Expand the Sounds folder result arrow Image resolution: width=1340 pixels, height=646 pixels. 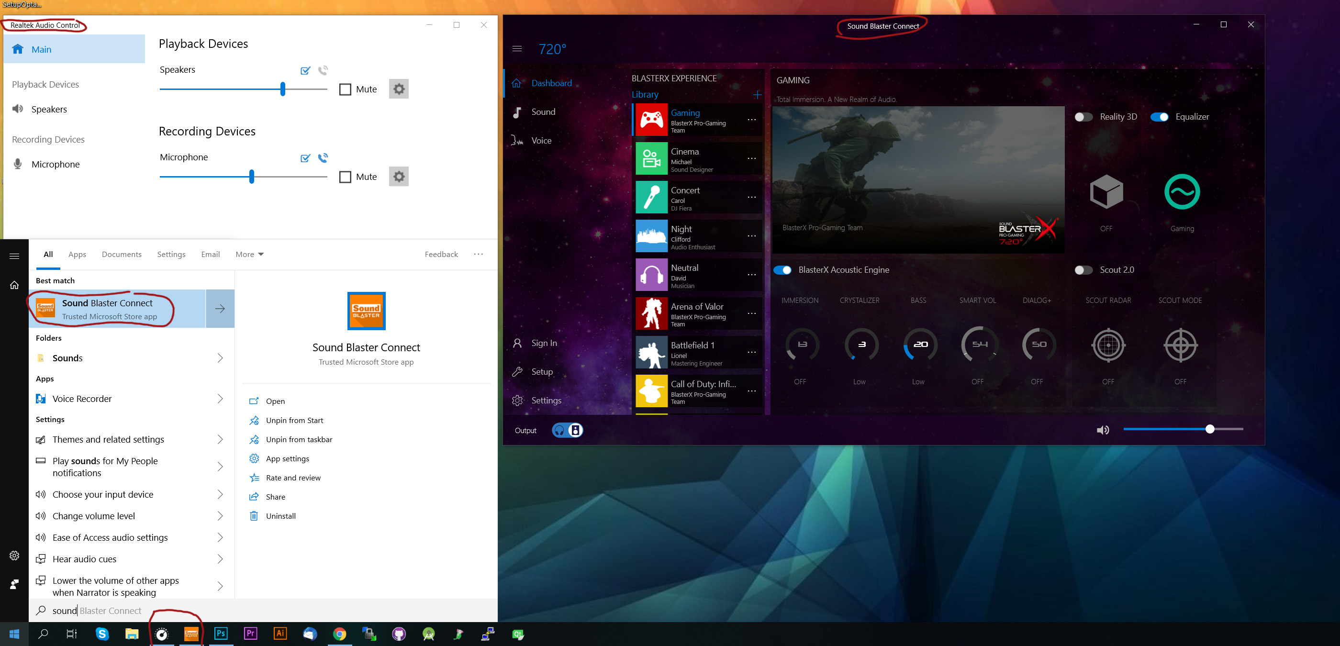point(220,358)
